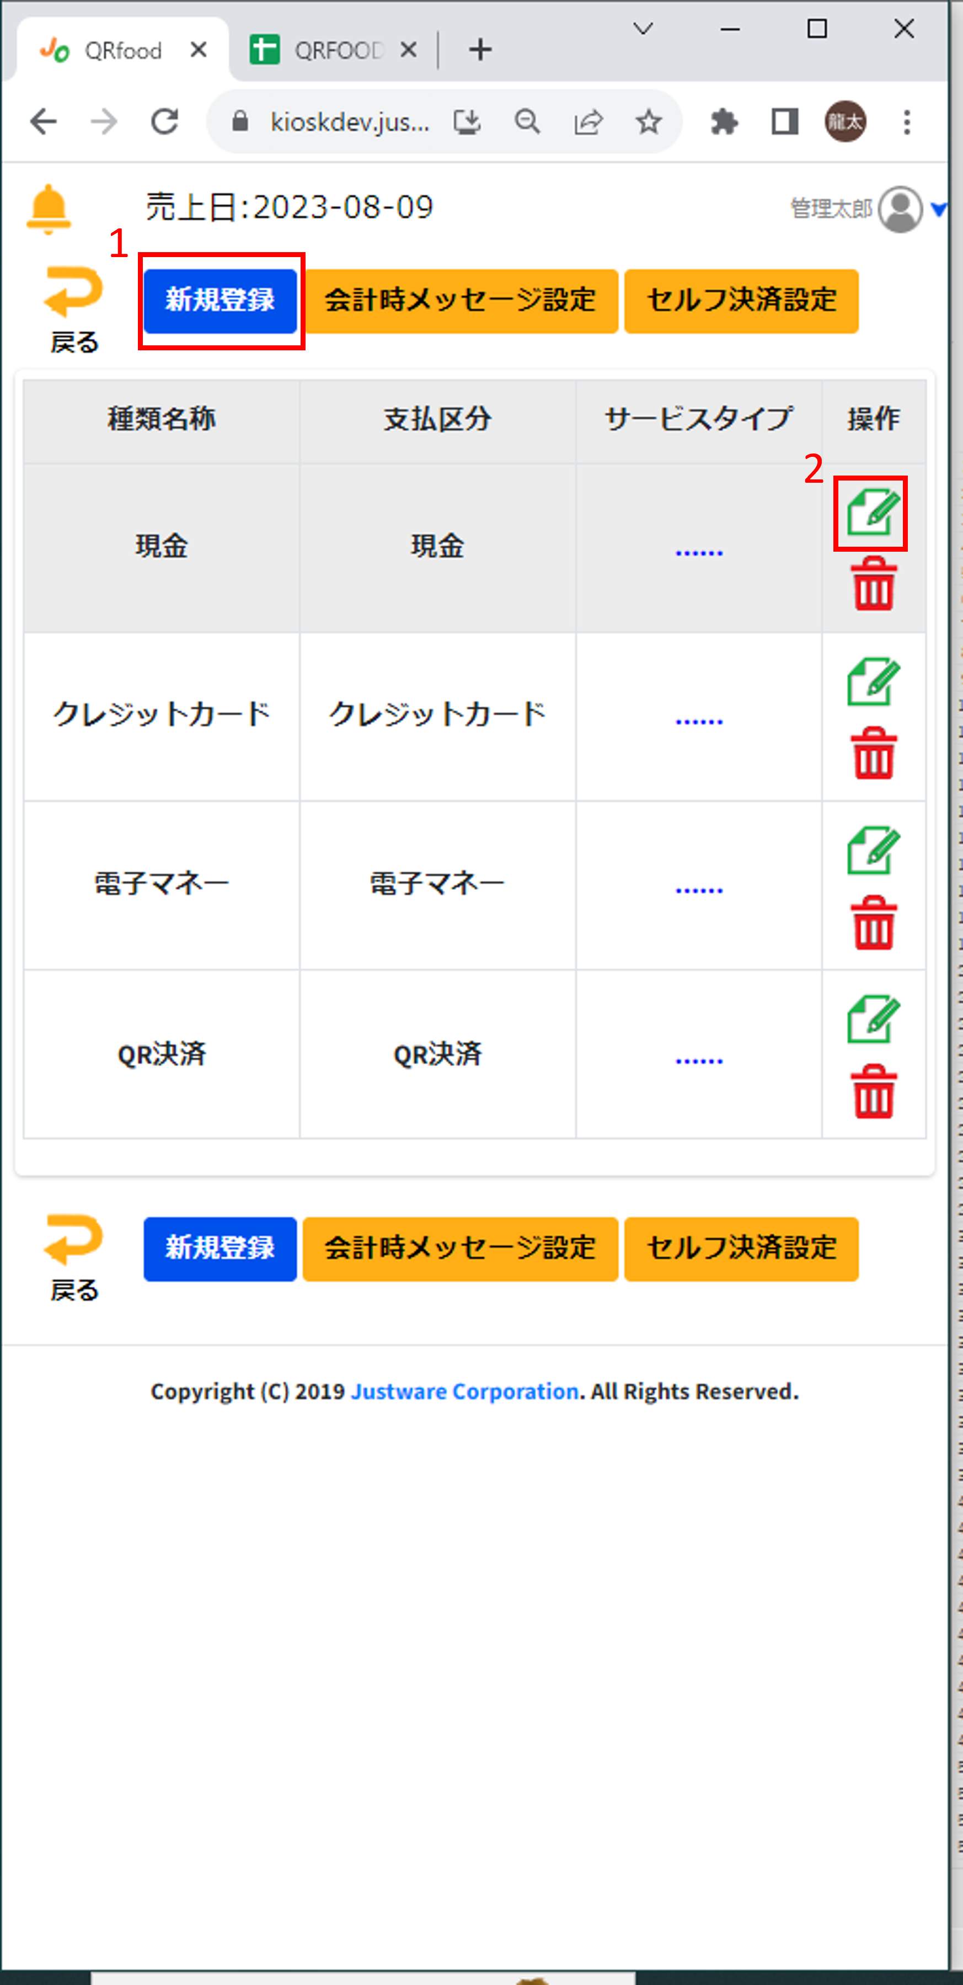Screen dimensions: 963x1985
Task: Edit the QR決済 payment row
Action: [x=872, y=1020]
